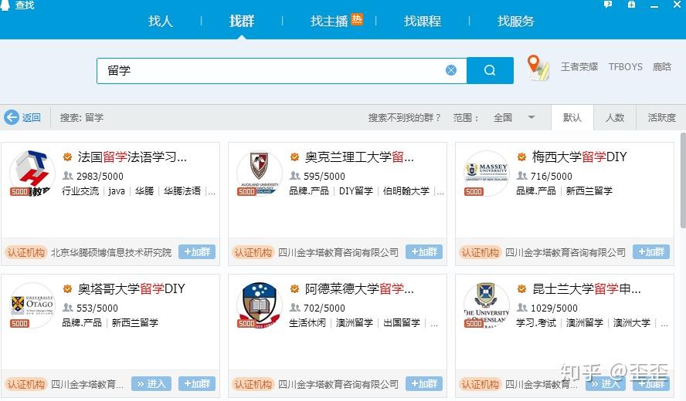The height and width of the screenshot is (401, 686).
Task: Open the Otago University group logo
Action: [x=32, y=305]
